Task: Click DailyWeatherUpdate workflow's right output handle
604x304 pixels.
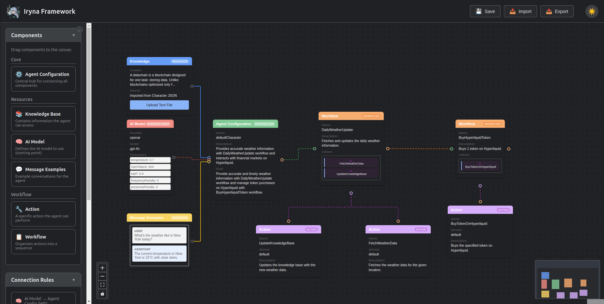Action: pos(388,149)
